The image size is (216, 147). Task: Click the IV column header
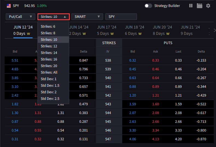click(x=108, y=51)
